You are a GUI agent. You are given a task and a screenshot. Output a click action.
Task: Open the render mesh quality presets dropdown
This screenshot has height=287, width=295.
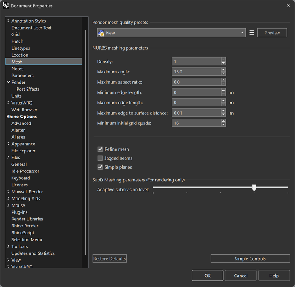tap(171, 33)
